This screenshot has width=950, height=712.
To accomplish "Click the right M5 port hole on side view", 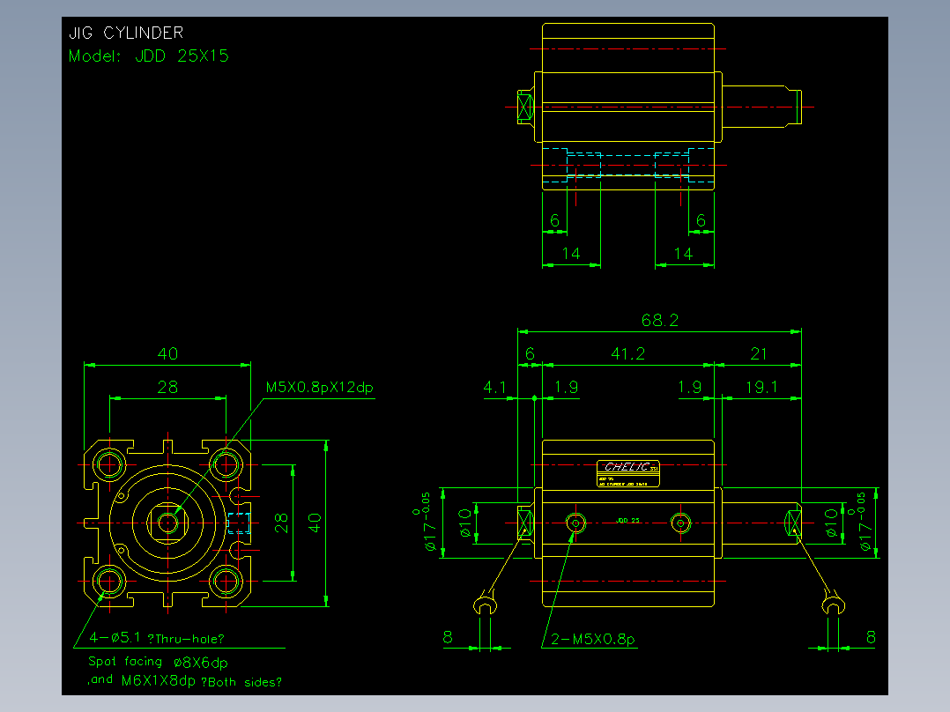I will coord(681,523).
